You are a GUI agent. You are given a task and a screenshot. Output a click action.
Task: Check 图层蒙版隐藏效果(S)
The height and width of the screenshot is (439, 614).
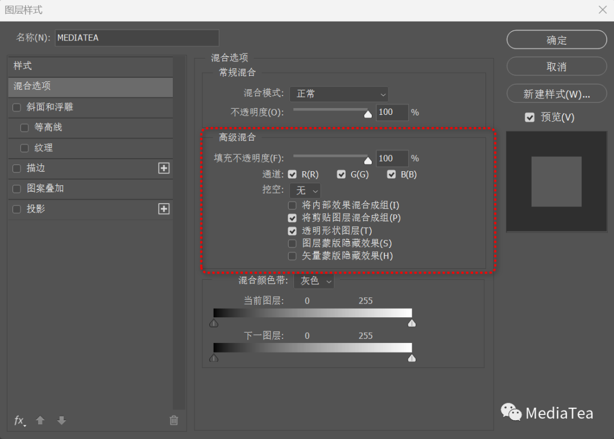point(292,243)
